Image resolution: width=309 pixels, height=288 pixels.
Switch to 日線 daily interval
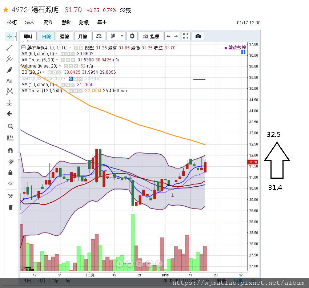tap(47, 36)
